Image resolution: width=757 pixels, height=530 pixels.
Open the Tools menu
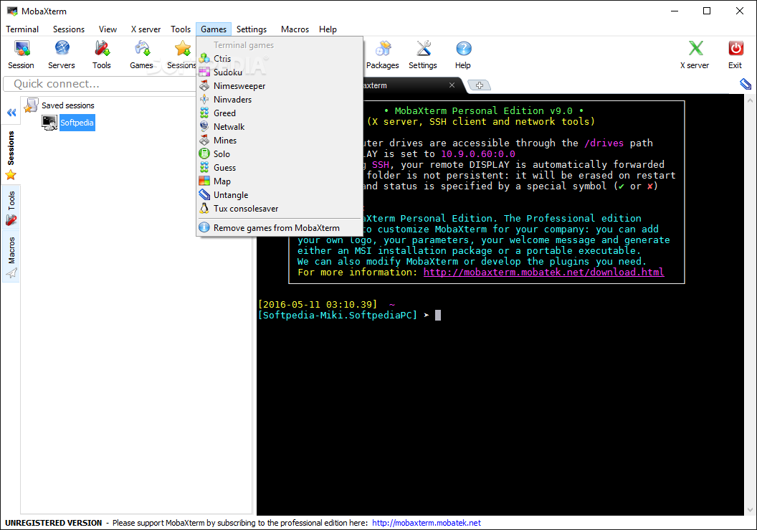pos(181,29)
